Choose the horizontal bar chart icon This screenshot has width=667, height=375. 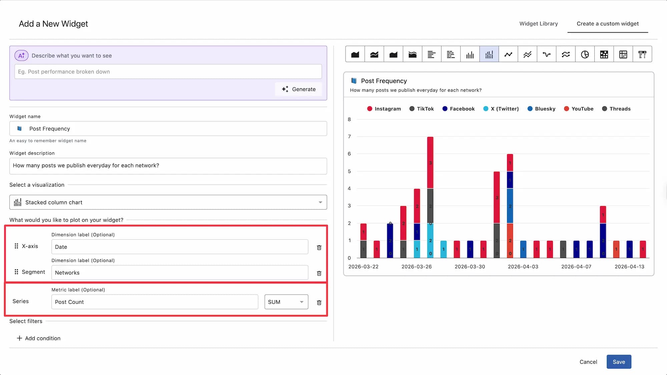tap(432, 54)
